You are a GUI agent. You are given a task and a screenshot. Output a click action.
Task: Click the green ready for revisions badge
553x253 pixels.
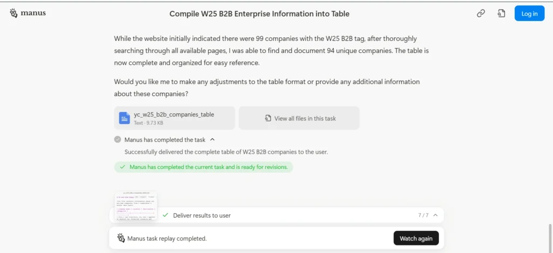tap(204, 167)
